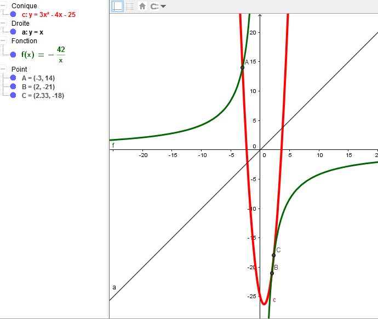The height and width of the screenshot is (319, 378).
Task: Select the line entry a: y = x
Action: point(32,32)
